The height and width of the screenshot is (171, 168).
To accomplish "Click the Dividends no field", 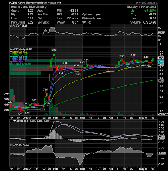I will (x=91, y=18).
